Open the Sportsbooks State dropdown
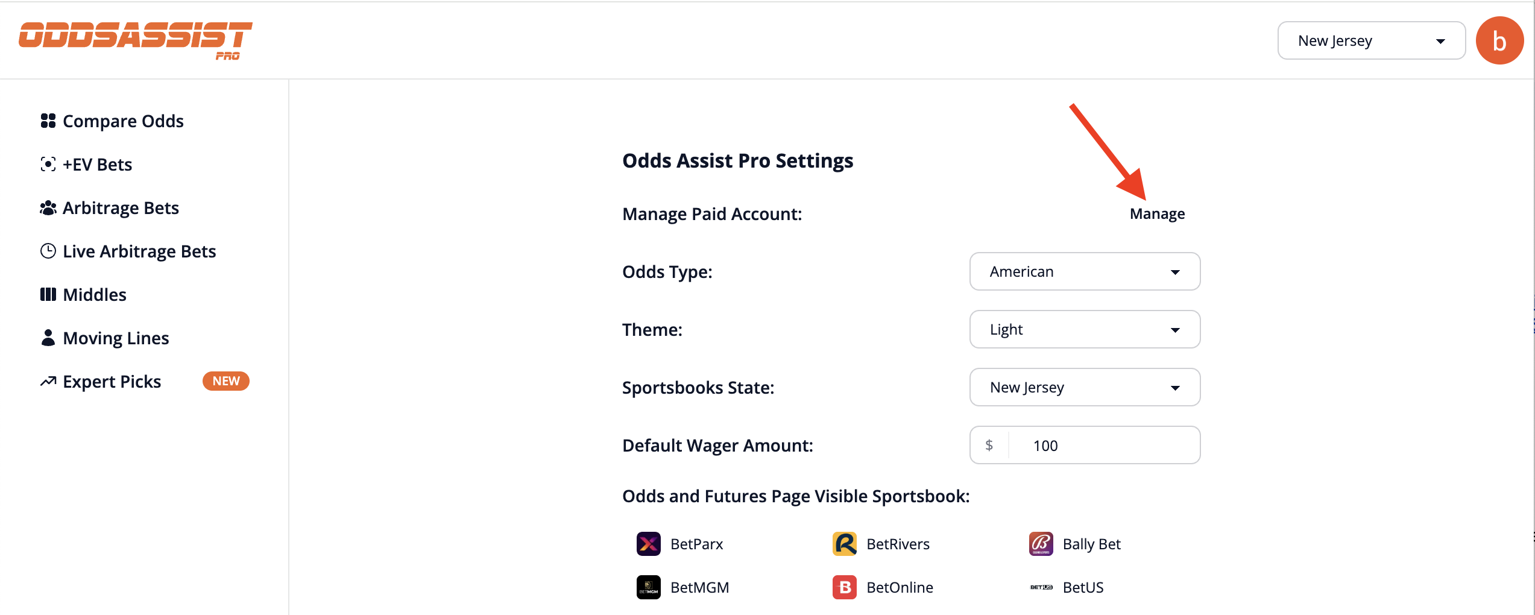Screen dimensions: 1535x615 click(1084, 387)
